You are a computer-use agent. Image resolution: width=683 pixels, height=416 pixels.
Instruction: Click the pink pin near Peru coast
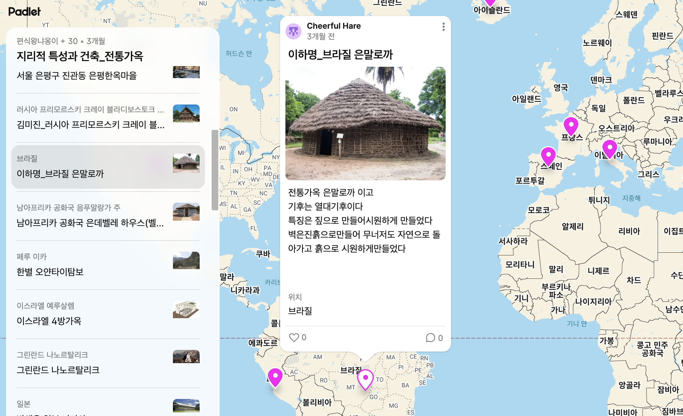[275, 376]
